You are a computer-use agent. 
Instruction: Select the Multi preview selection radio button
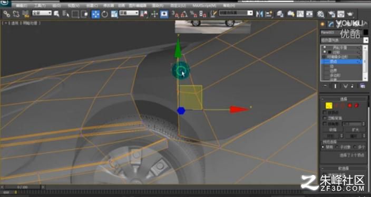355,147
